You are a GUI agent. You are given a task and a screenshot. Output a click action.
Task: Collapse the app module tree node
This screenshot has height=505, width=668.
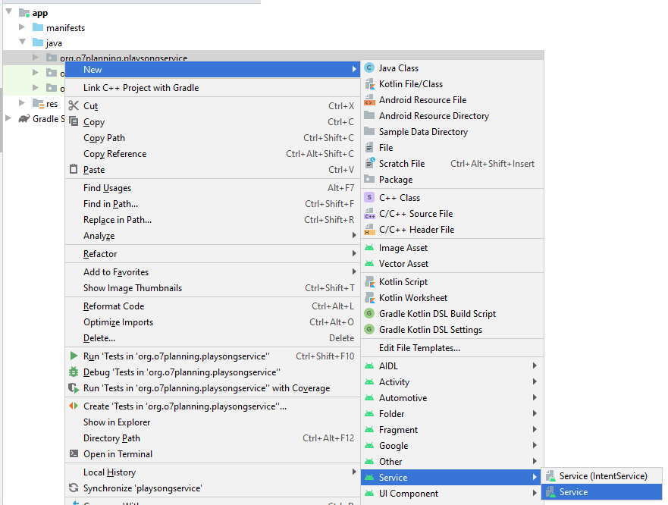click(x=9, y=12)
